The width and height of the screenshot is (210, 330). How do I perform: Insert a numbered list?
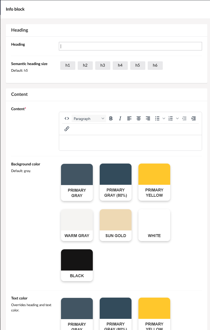pos(171,119)
